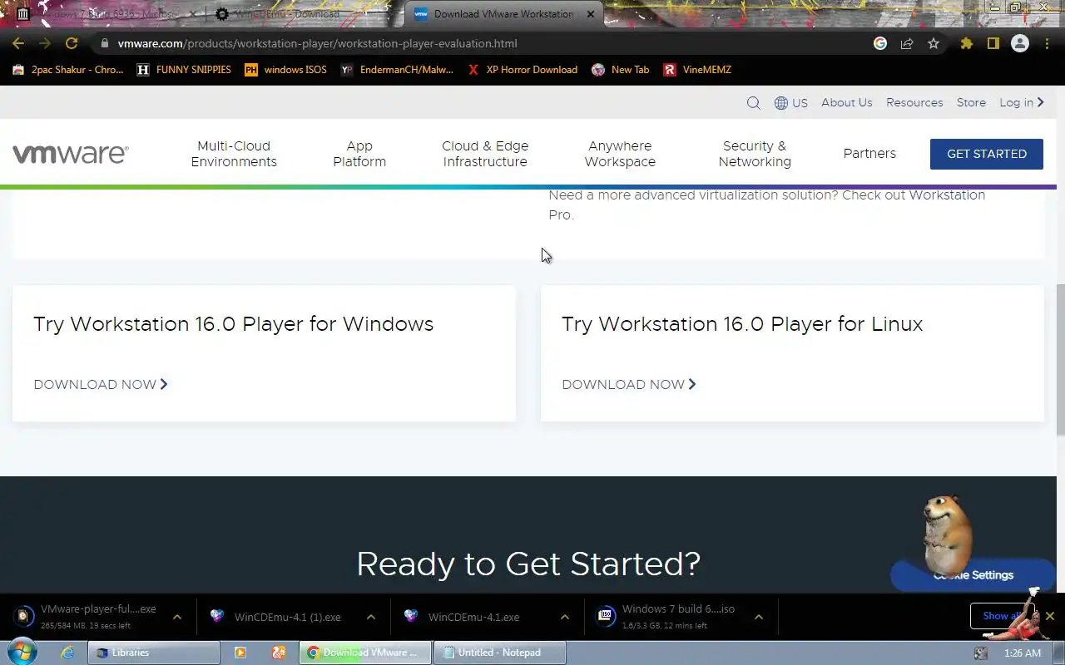Open the Store link
Viewport: 1065px width, 665px height.
click(971, 103)
